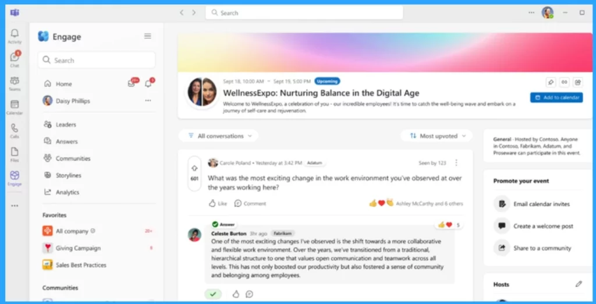Click the Engage sidebar search box
The width and height of the screenshot is (596, 304).
click(x=97, y=60)
